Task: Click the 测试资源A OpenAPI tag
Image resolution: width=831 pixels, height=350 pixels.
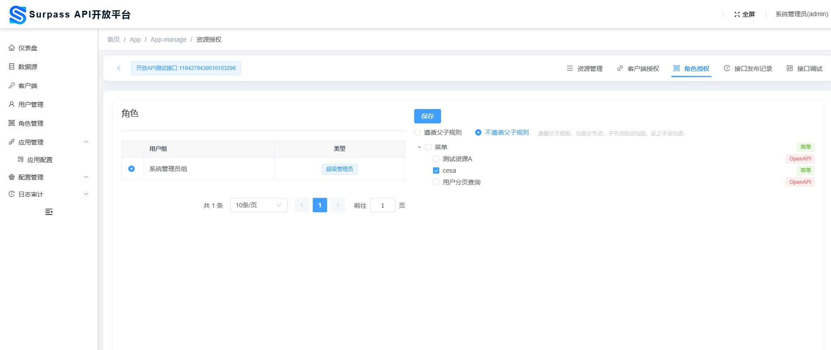Action: [800, 159]
